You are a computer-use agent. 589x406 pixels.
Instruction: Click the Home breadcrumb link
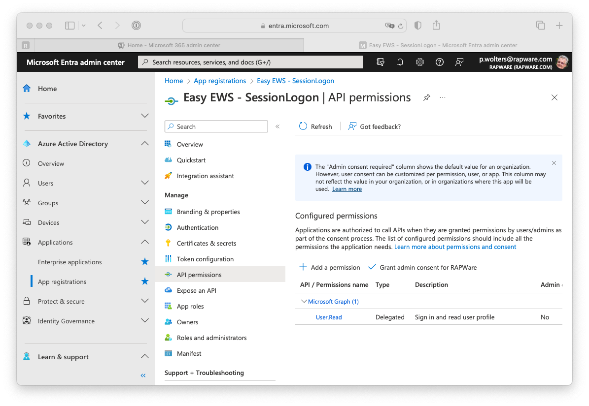(173, 81)
